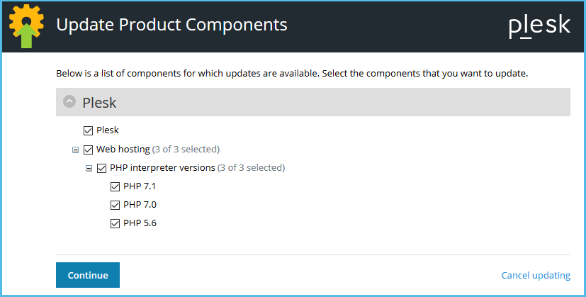
Task: Select the PHP 5.6 label text
Action: click(x=140, y=223)
